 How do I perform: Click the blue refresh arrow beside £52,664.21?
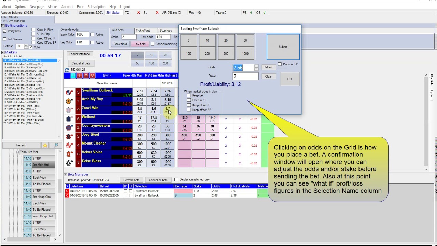(x=67, y=70)
